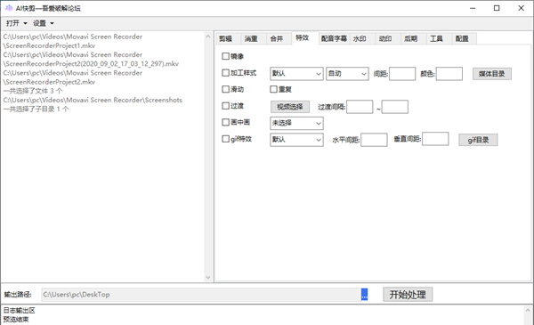Start processing with 开始处理 button
Viewport: 534px width, 325px height.
pos(408,295)
